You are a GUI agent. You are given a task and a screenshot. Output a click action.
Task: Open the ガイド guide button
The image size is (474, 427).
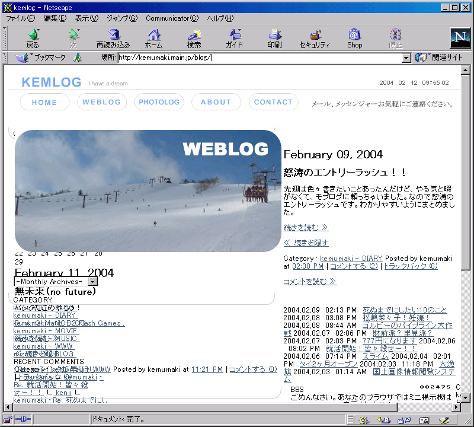coord(234,39)
